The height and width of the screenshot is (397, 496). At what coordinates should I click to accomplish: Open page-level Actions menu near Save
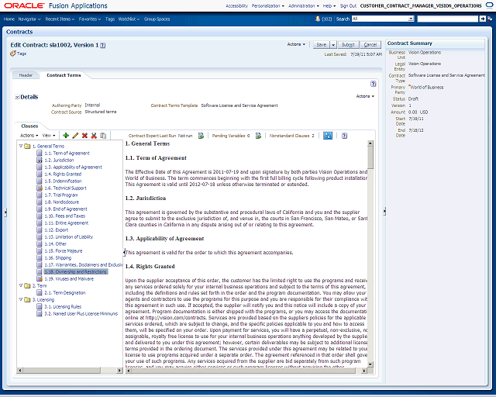pos(296,44)
